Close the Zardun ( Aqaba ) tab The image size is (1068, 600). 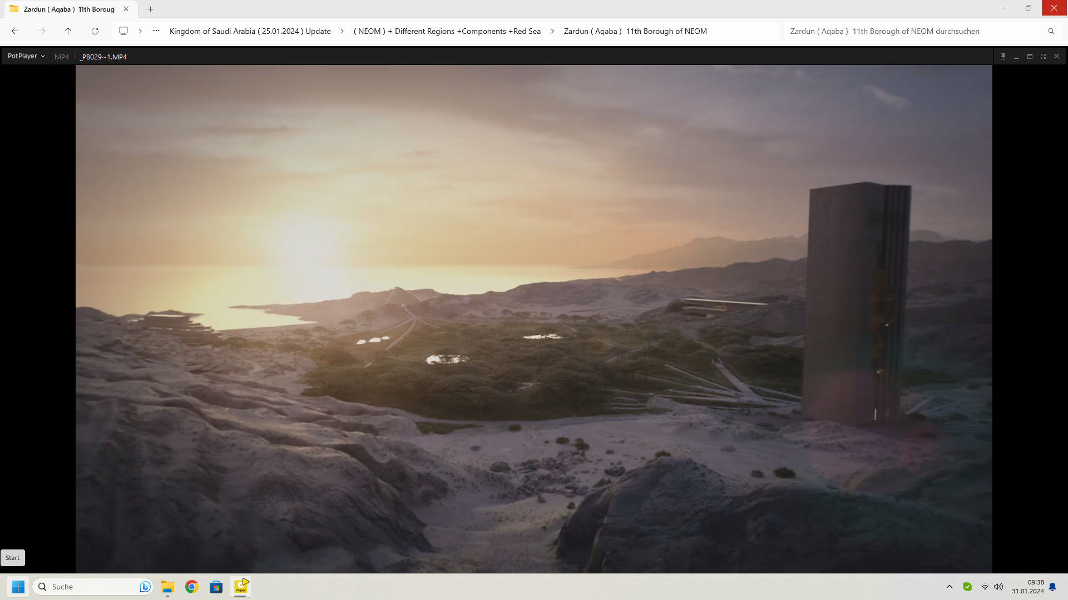126,9
